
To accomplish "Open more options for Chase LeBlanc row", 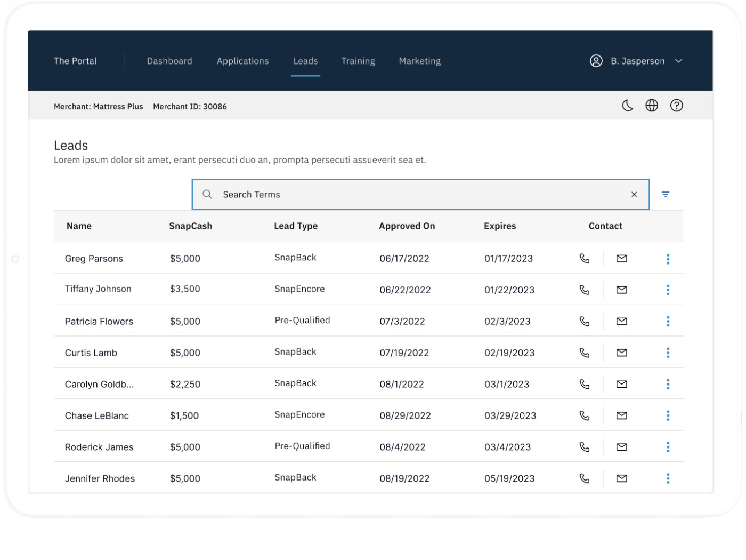I will (668, 416).
